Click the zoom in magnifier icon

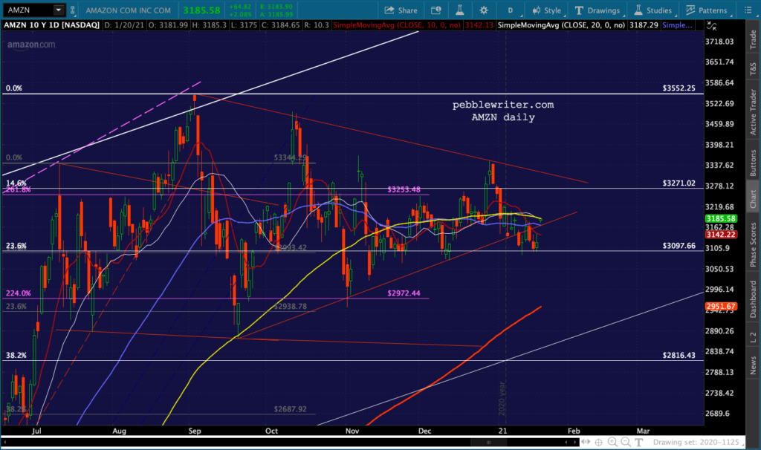click(612, 442)
